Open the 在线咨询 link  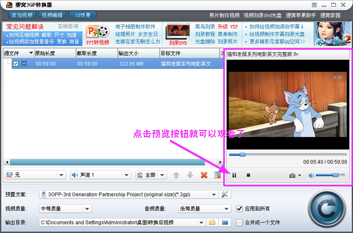point(68,26)
